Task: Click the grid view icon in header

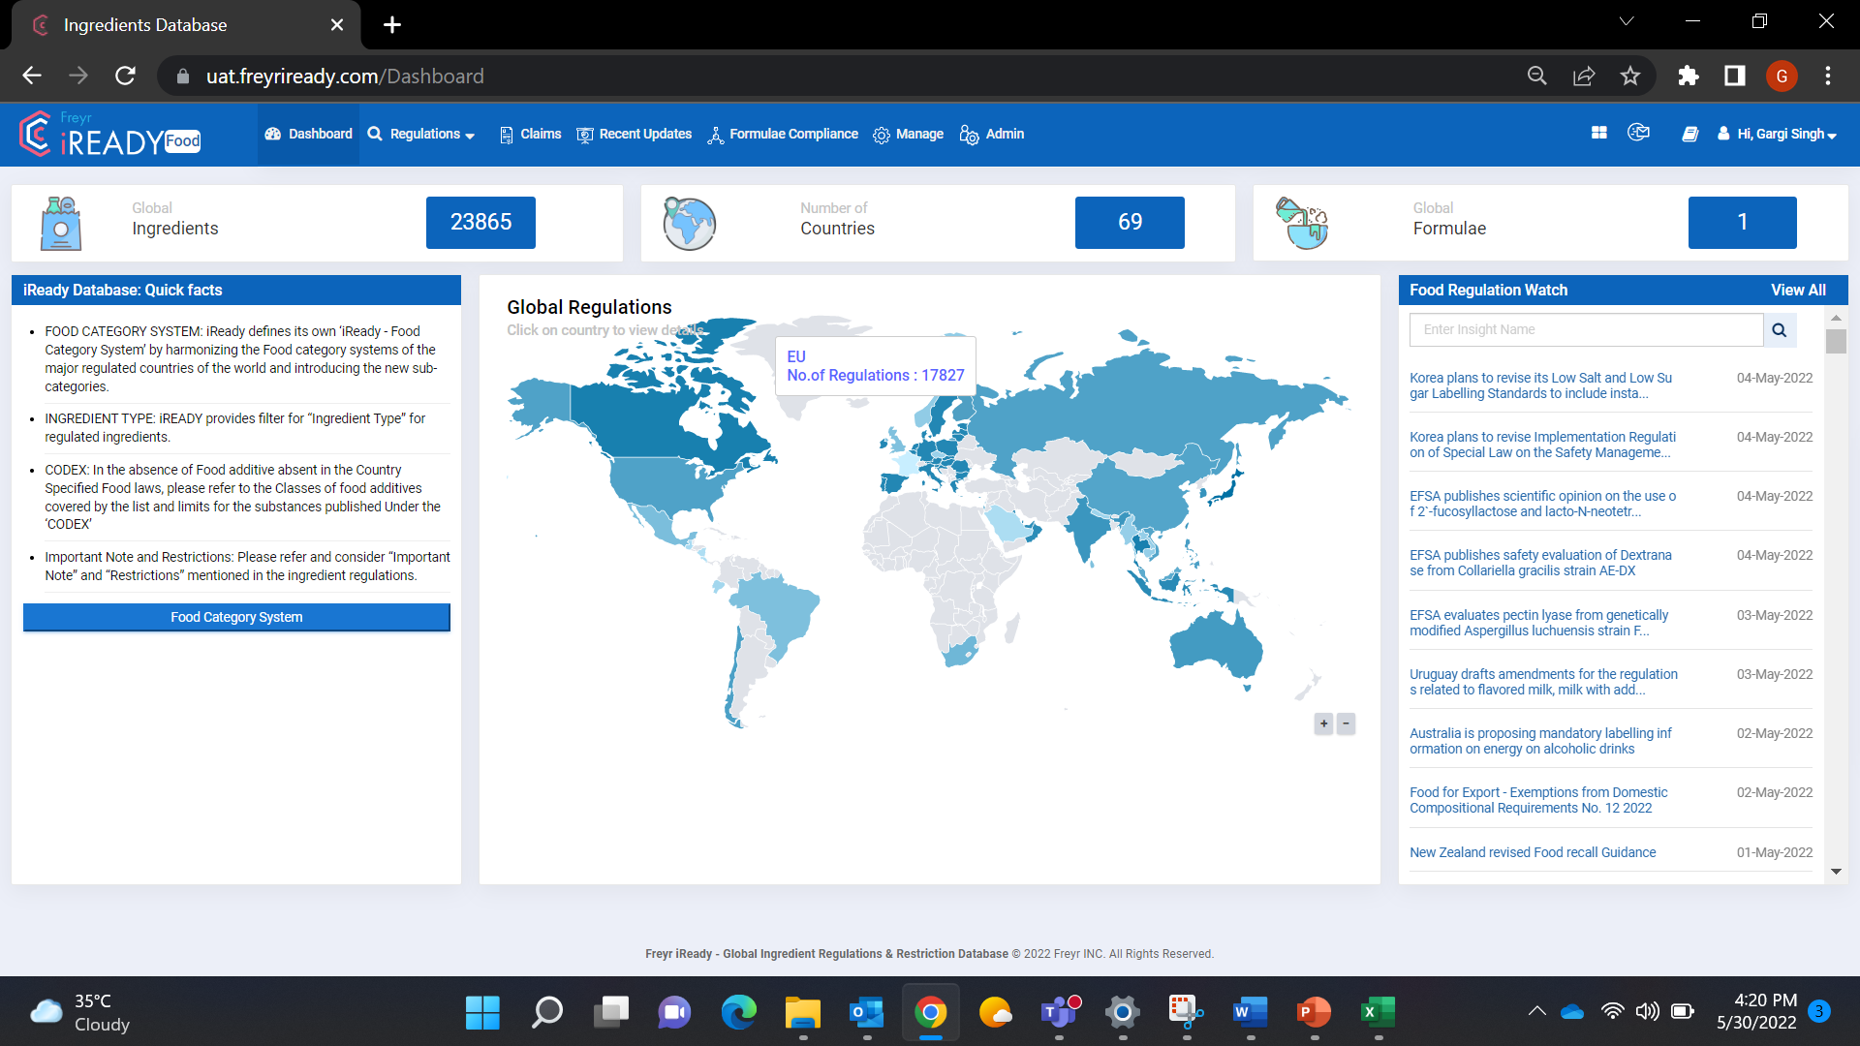Action: 1599,133
